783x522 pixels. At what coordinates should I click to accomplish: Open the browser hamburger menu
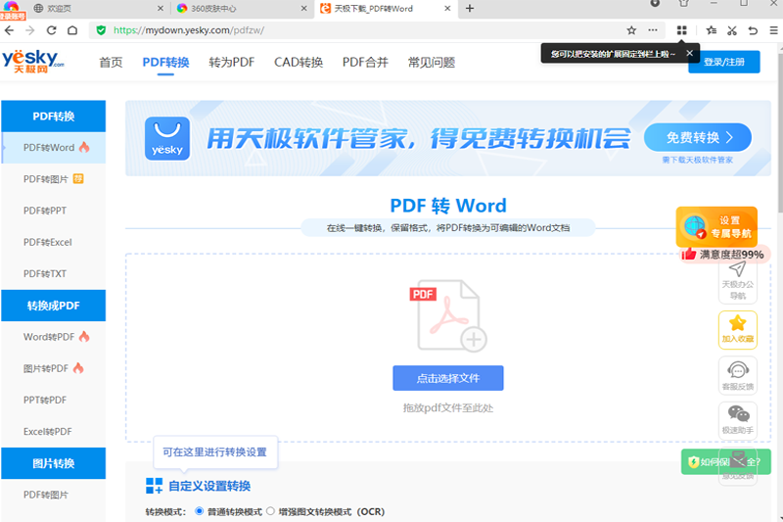click(x=773, y=30)
